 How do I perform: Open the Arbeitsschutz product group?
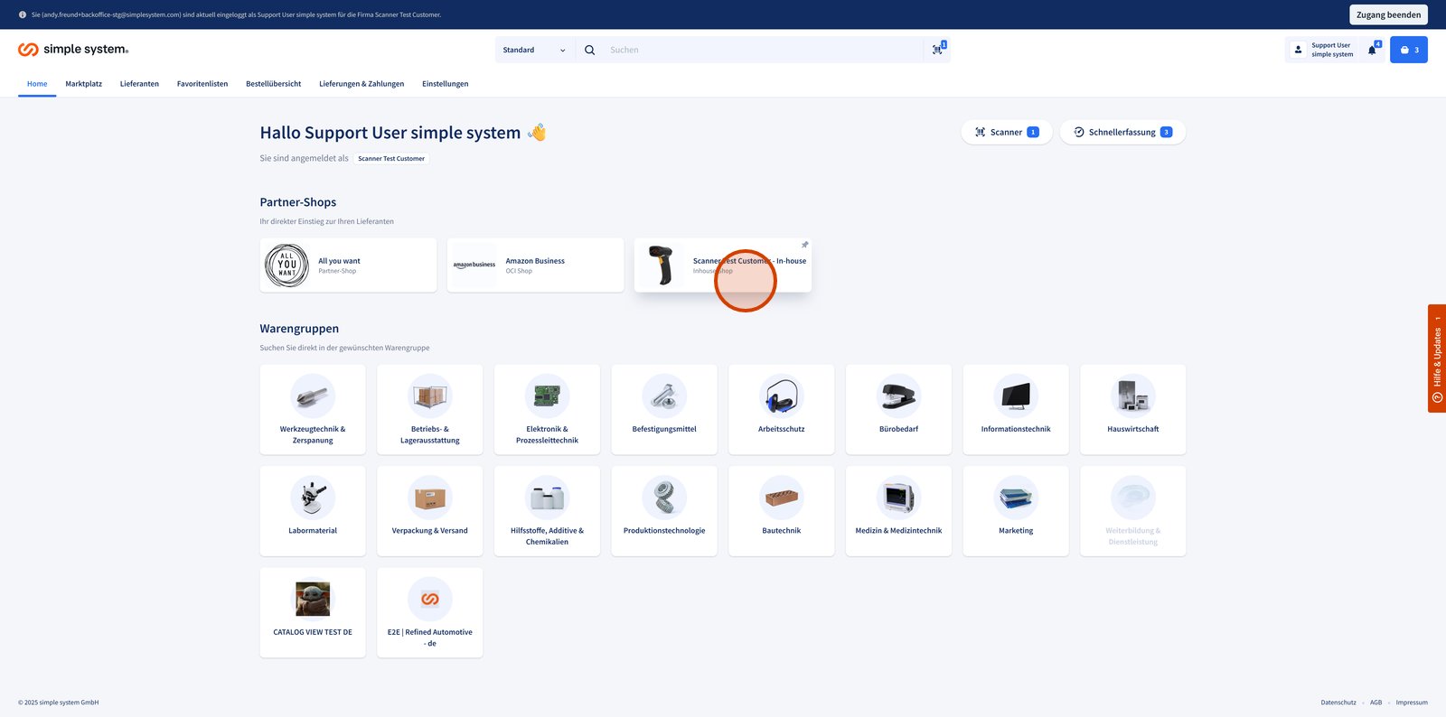click(781, 409)
